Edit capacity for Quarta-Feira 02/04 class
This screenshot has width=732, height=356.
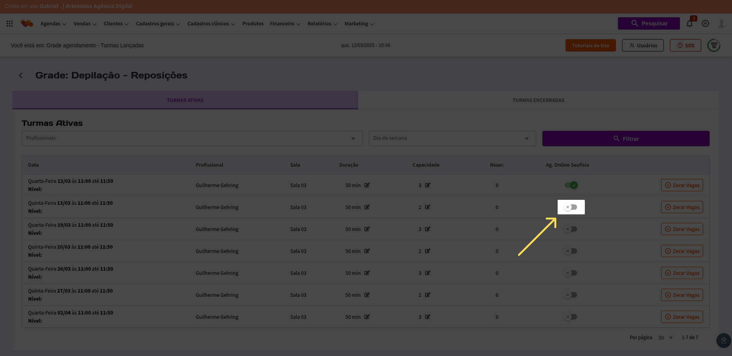(427, 317)
